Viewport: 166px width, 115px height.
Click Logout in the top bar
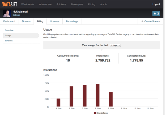coord(156,4)
